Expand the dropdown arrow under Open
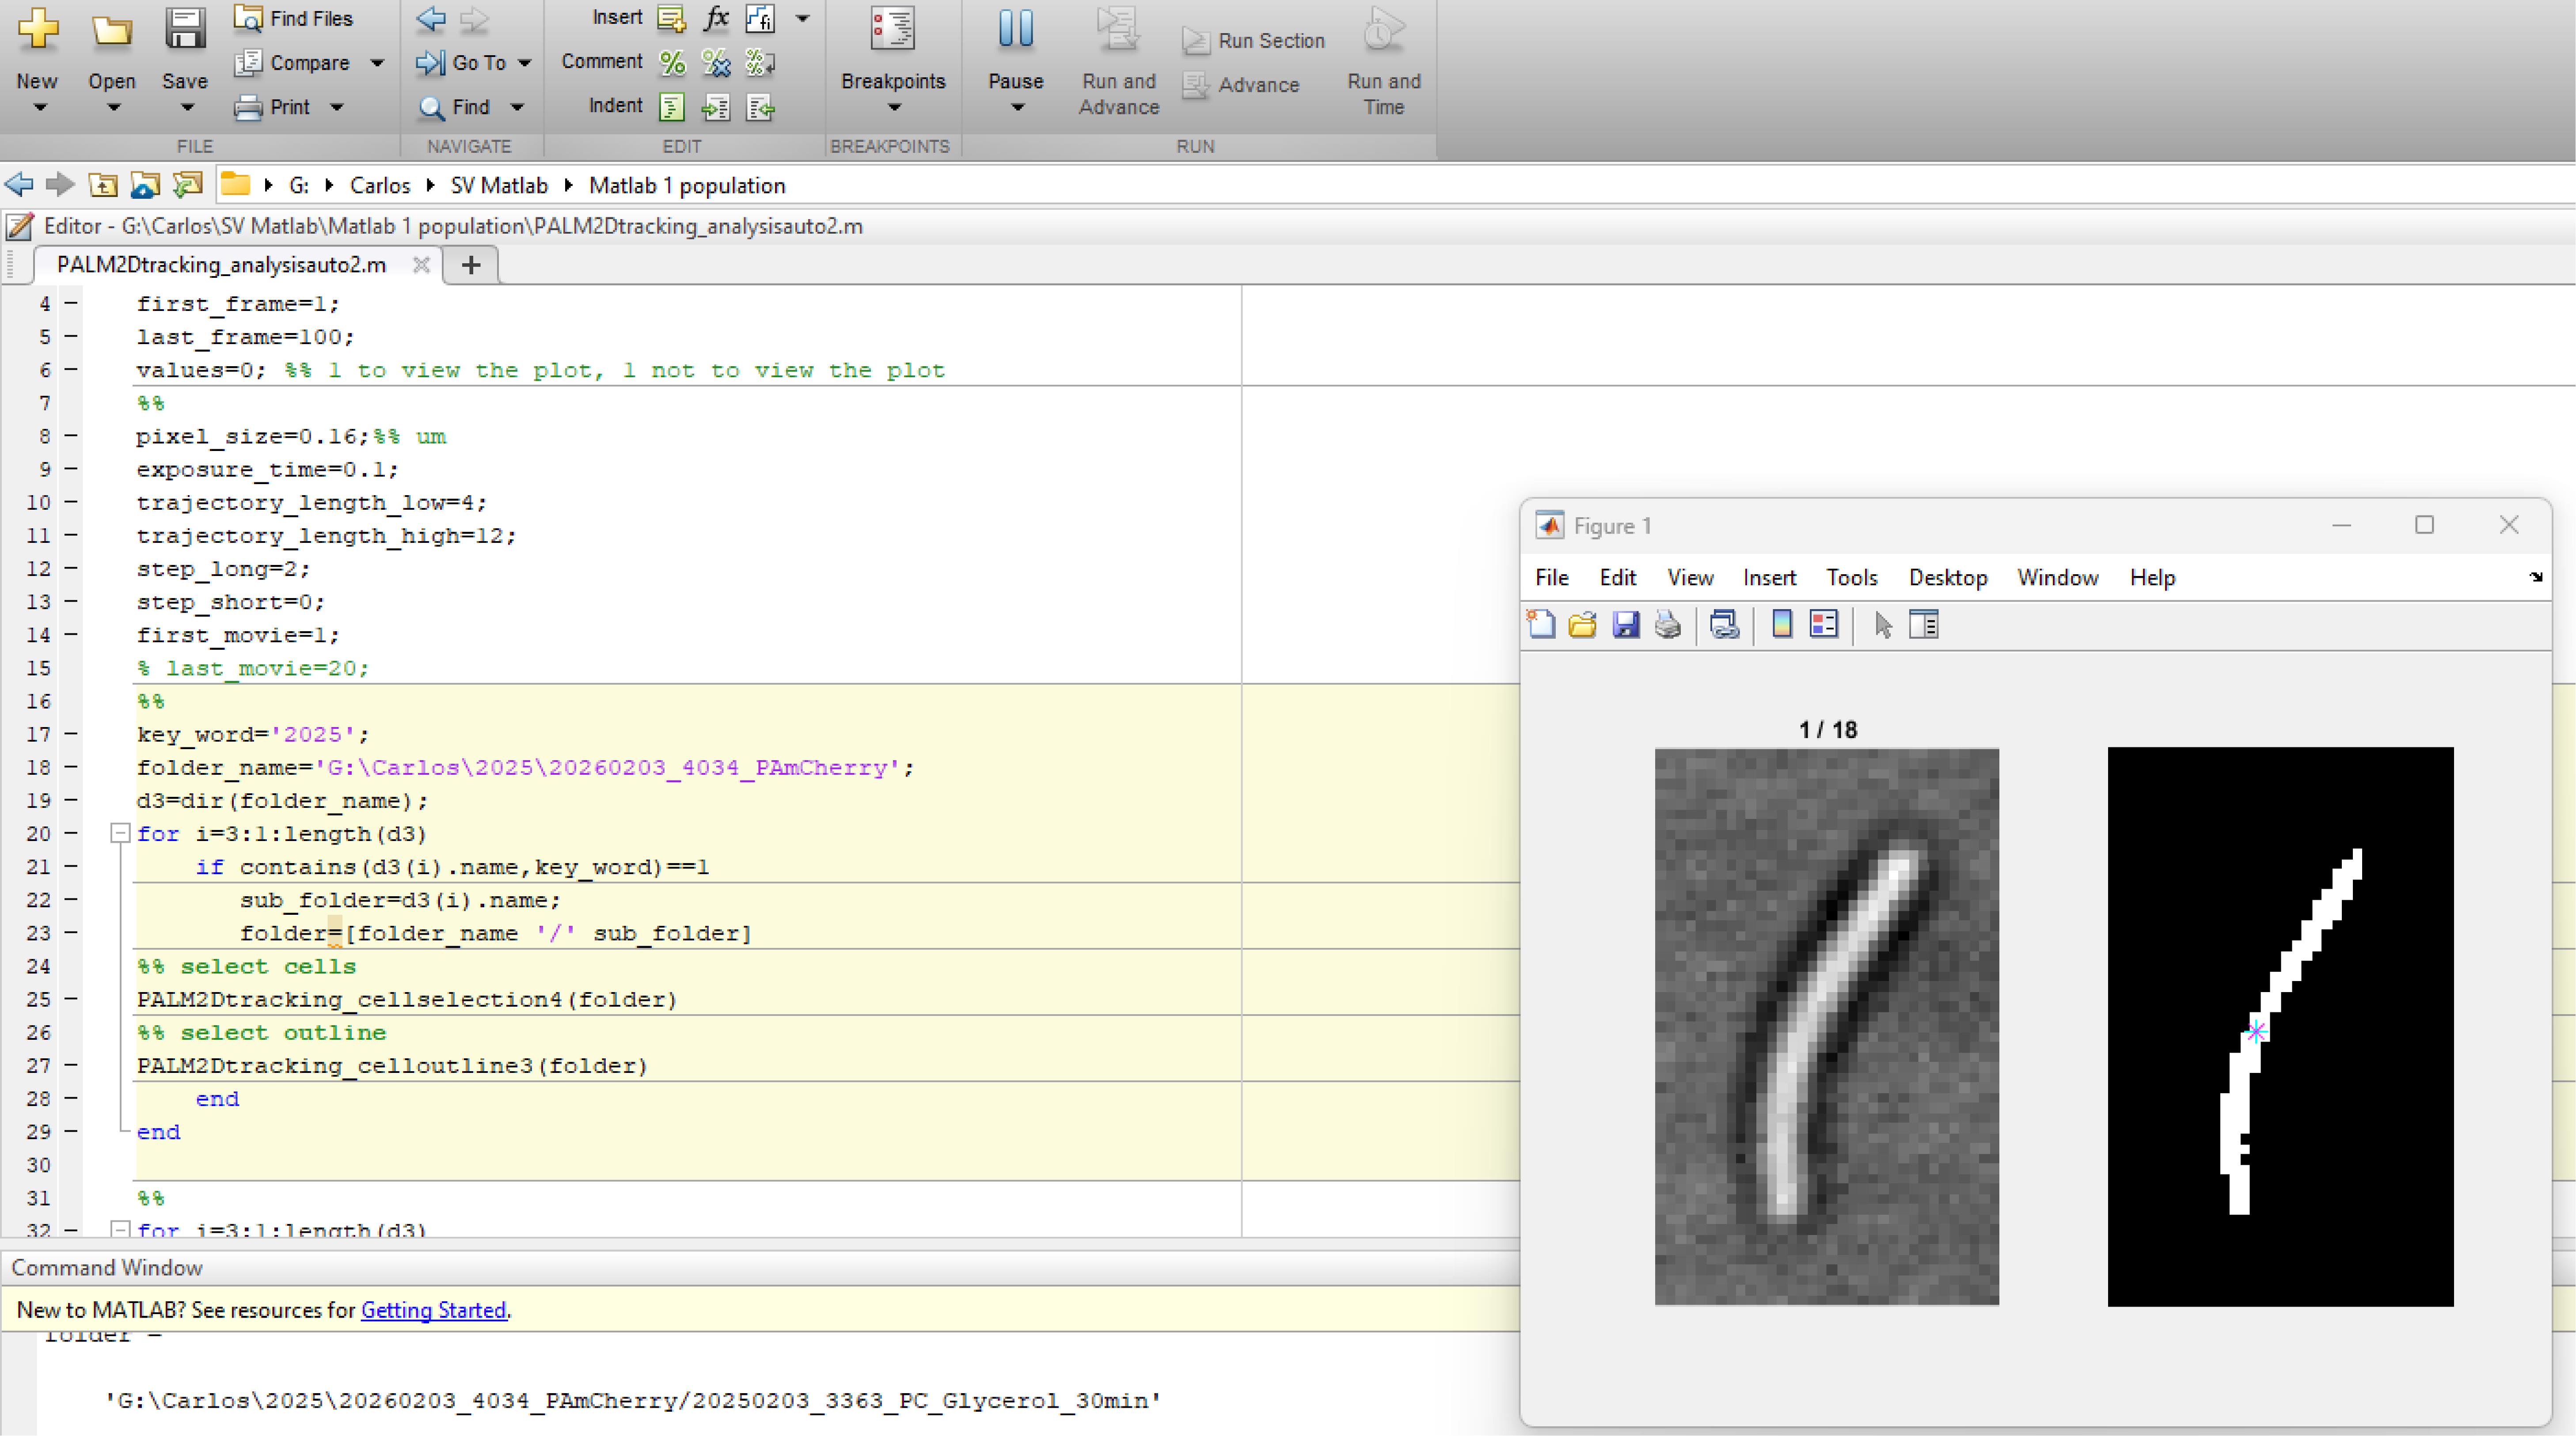2576x1436 pixels. [x=113, y=108]
